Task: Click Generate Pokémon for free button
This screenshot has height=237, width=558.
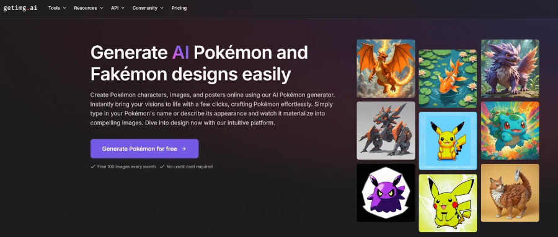Action: click(144, 149)
